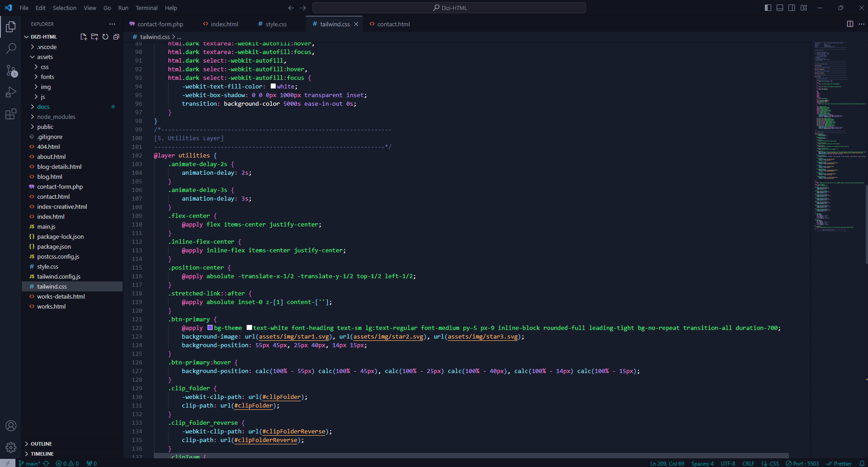
Task: Switch to contact.html tab
Action: [389, 24]
